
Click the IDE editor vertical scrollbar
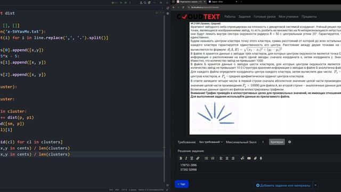(164, 98)
